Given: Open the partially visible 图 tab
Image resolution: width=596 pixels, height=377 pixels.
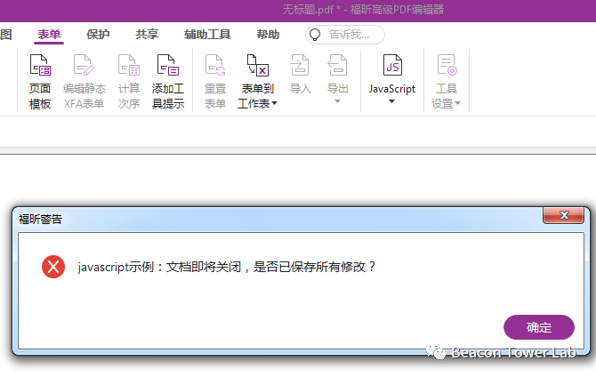Looking at the screenshot, I should pyautogui.click(x=5, y=35).
